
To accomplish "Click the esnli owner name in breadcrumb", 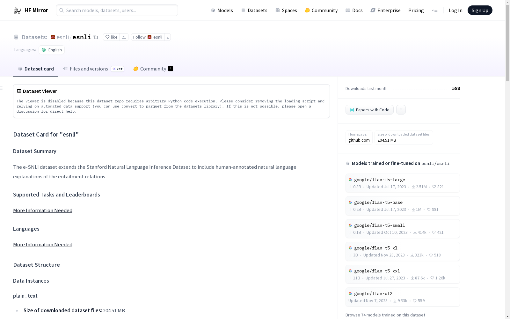I will (x=62, y=37).
